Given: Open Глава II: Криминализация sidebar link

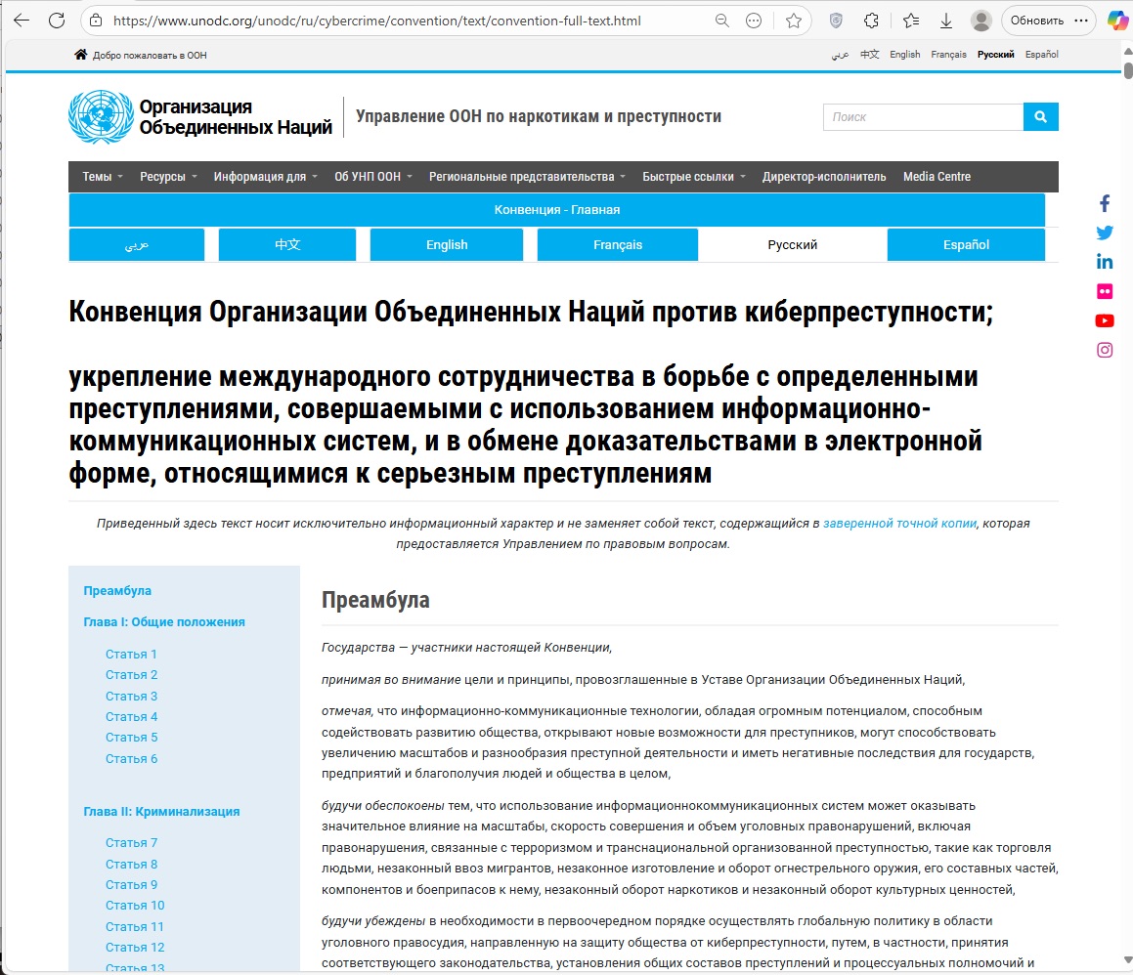Looking at the screenshot, I should 161,812.
